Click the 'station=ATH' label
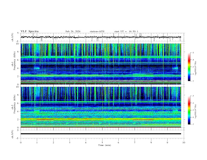 pos(97,31)
